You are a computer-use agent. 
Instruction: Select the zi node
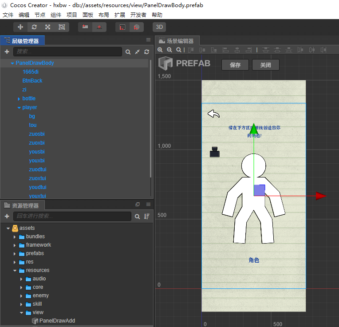click(x=24, y=90)
